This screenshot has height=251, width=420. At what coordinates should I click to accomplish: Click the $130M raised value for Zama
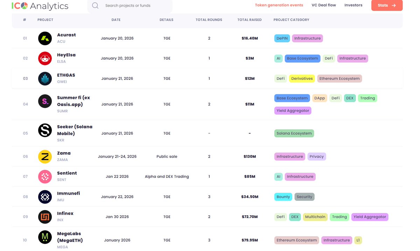(x=250, y=156)
